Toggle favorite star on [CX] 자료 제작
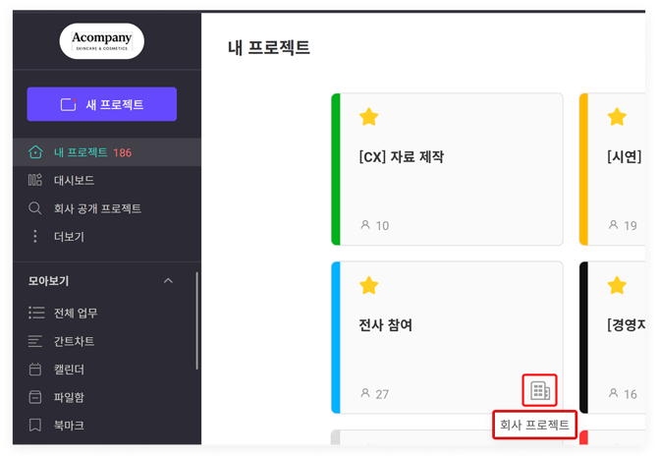 tap(369, 118)
